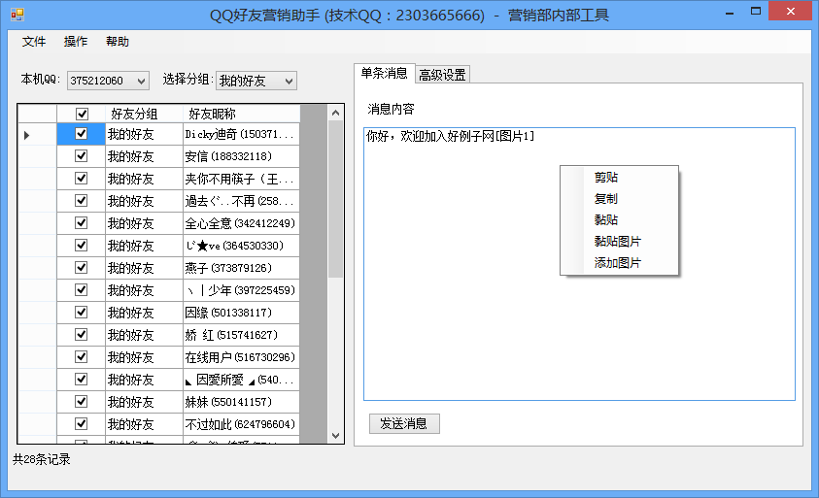Screen dimensions: 819x498
Task: Open the 操作 menu
Action: click(x=76, y=41)
